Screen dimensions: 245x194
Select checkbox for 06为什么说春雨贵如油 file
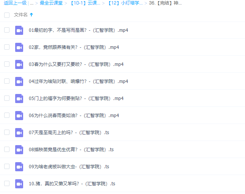7,115
